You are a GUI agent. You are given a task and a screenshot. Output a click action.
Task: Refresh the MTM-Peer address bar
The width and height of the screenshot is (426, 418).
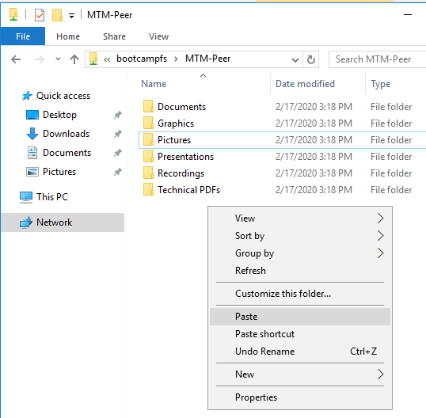point(311,59)
